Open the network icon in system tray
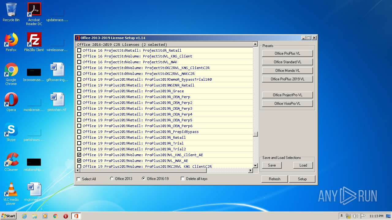392x220 pixels. pos(348,216)
